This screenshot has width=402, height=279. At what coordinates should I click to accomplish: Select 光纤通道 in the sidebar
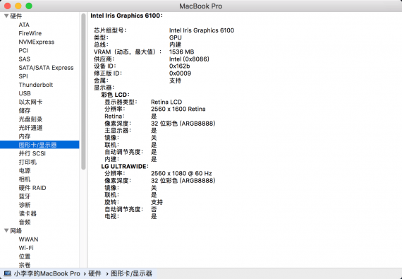click(x=30, y=128)
